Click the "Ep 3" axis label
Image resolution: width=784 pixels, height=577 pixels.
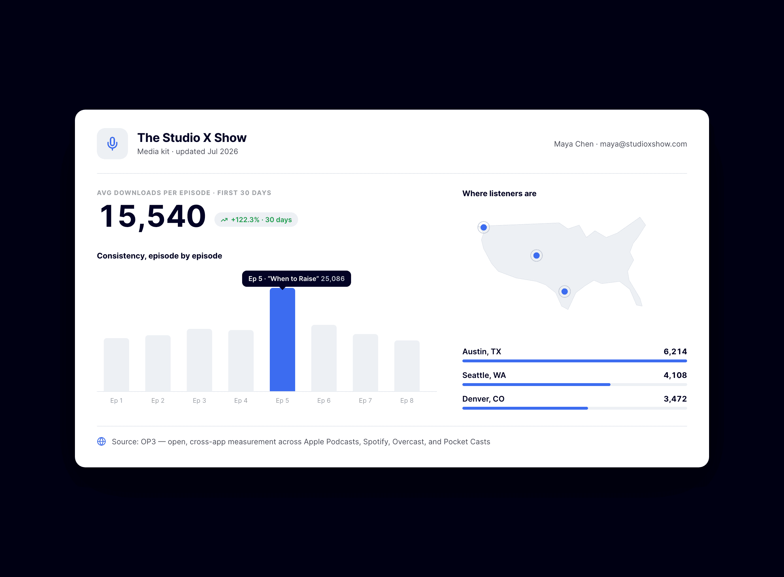[199, 401]
